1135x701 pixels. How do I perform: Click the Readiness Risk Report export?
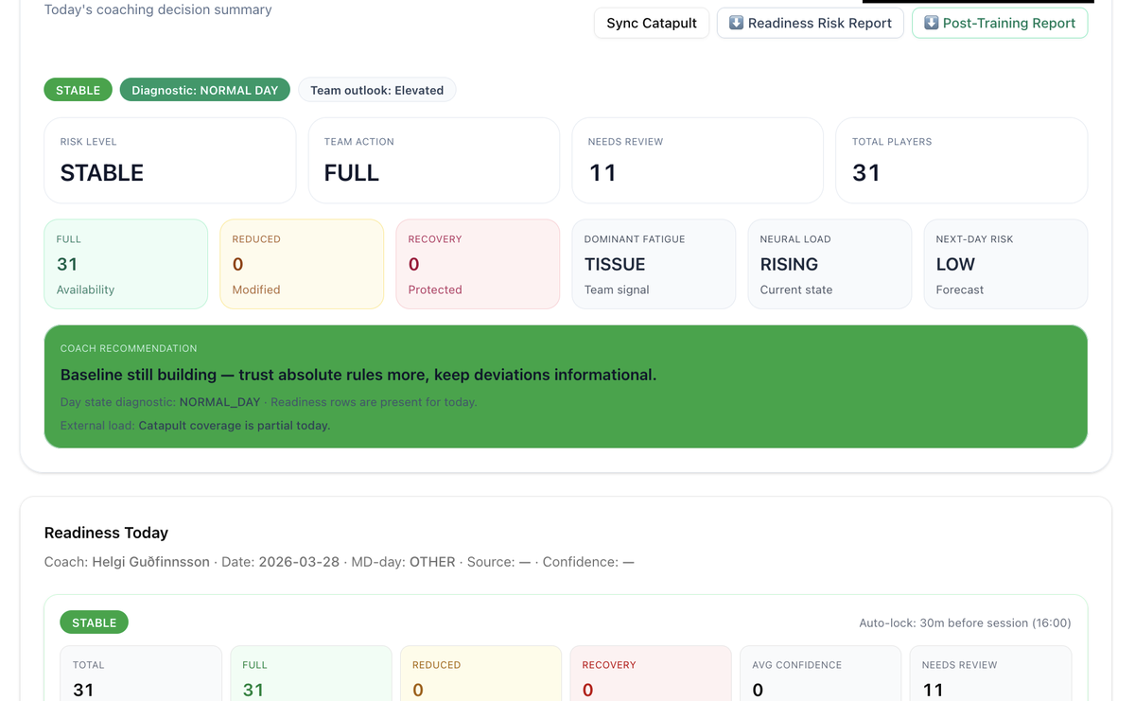(810, 23)
